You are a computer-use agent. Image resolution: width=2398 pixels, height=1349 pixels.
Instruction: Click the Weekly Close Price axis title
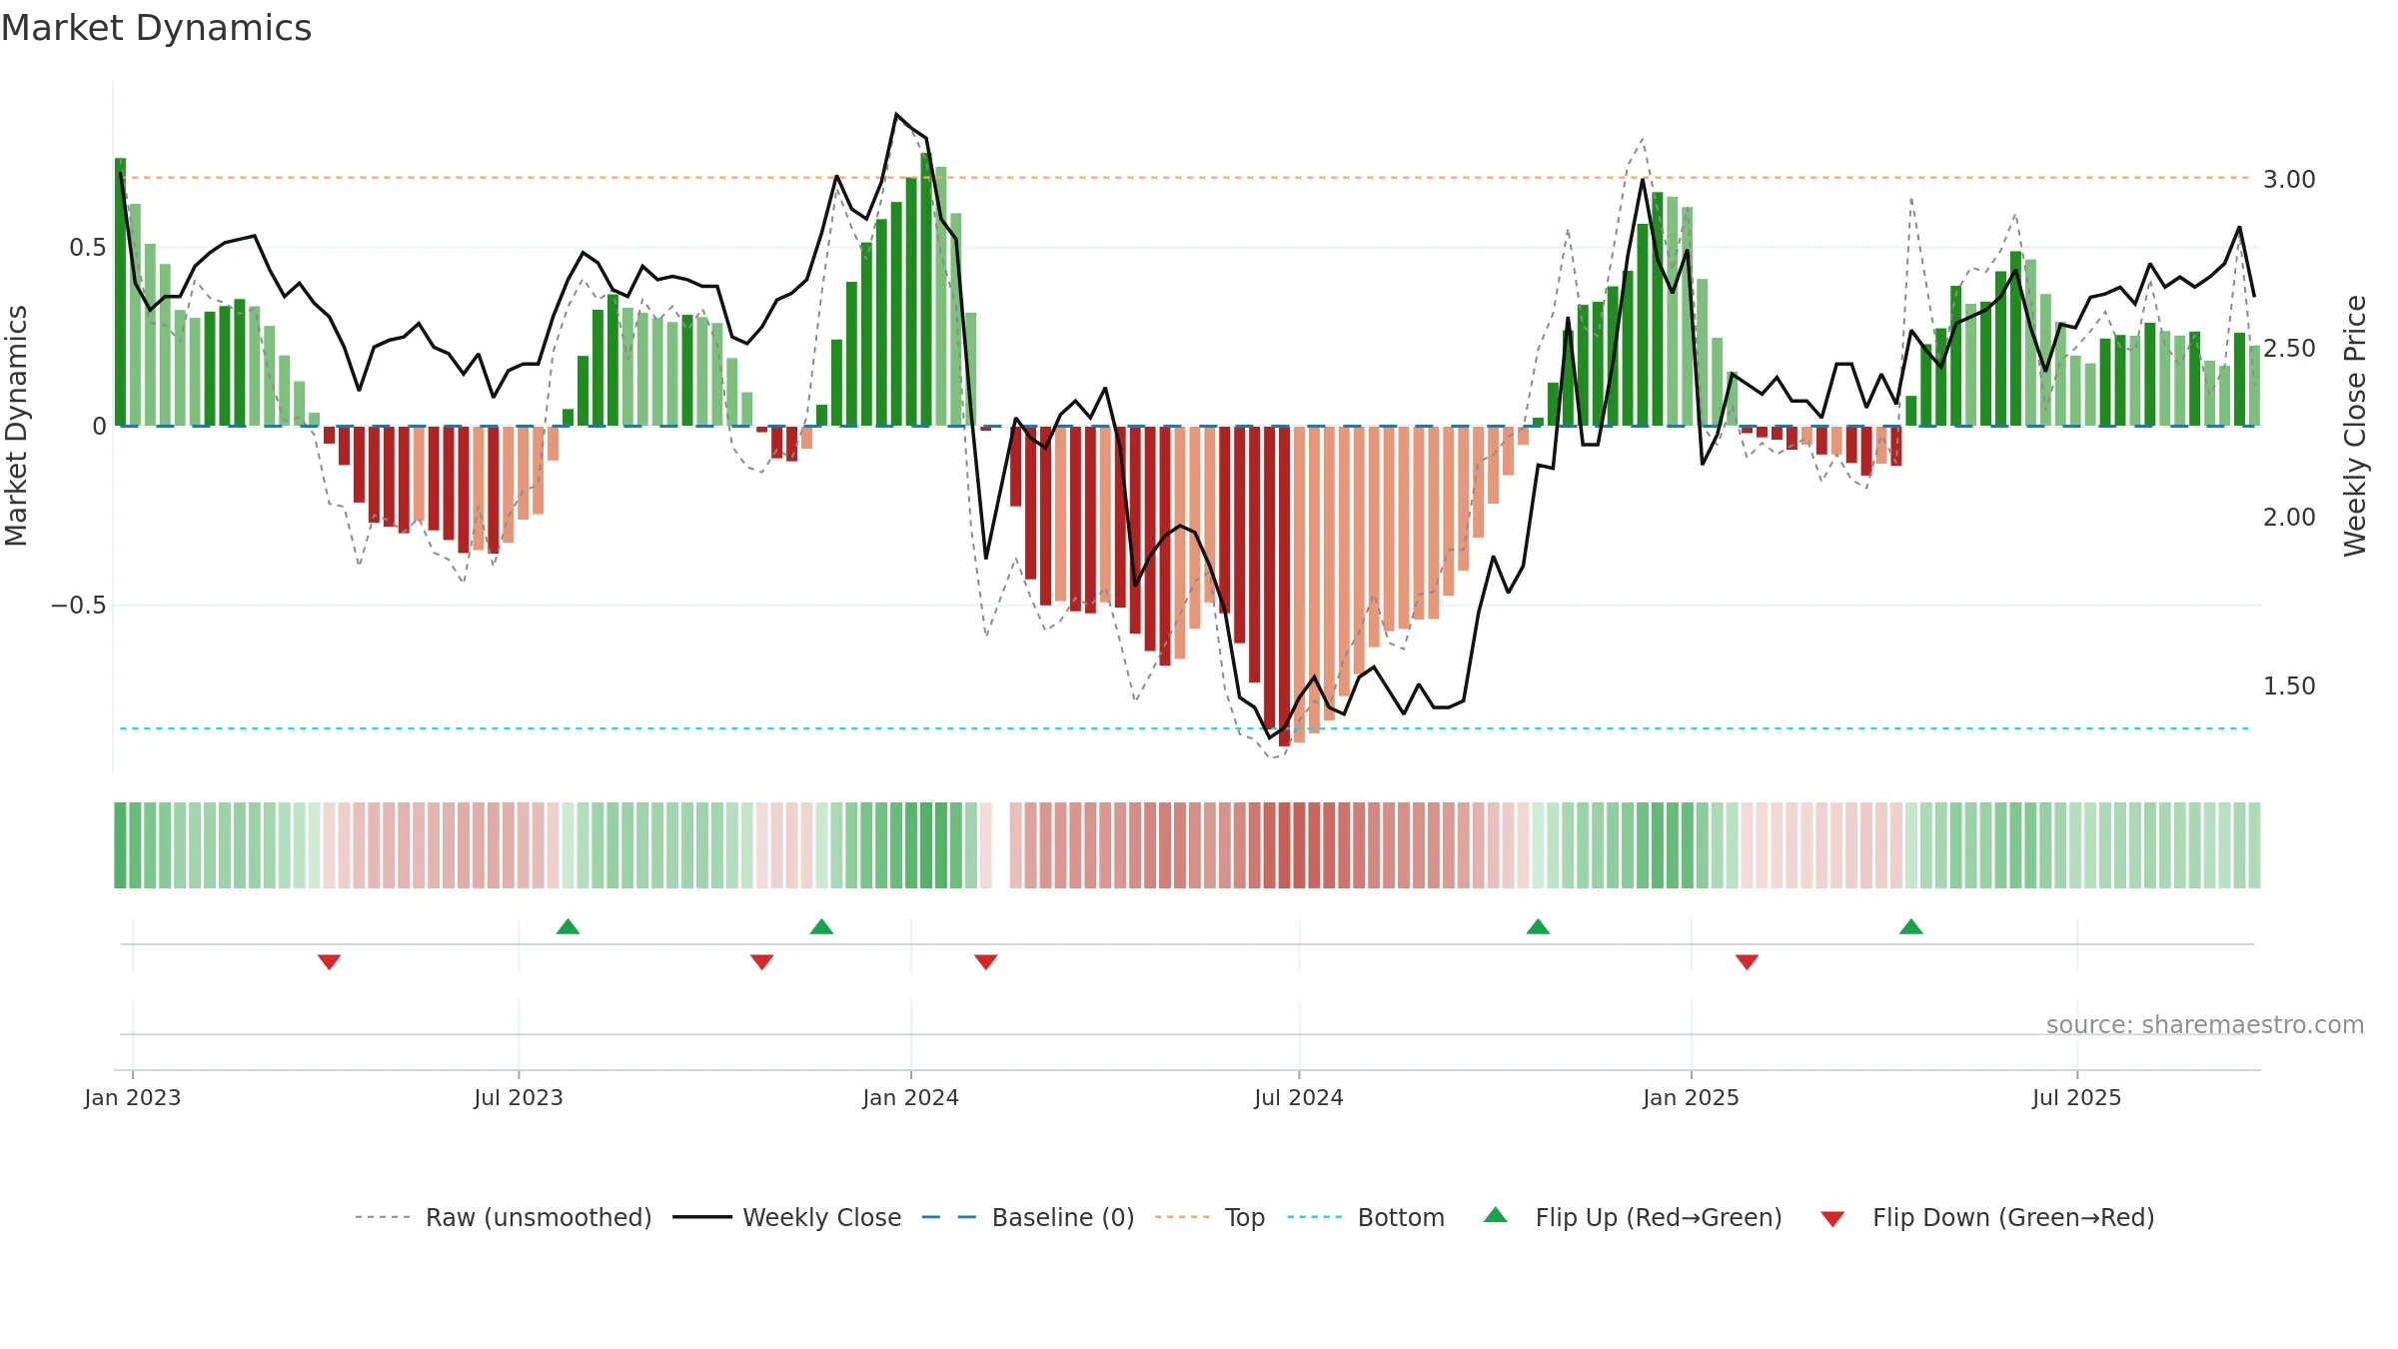coord(2355,426)
